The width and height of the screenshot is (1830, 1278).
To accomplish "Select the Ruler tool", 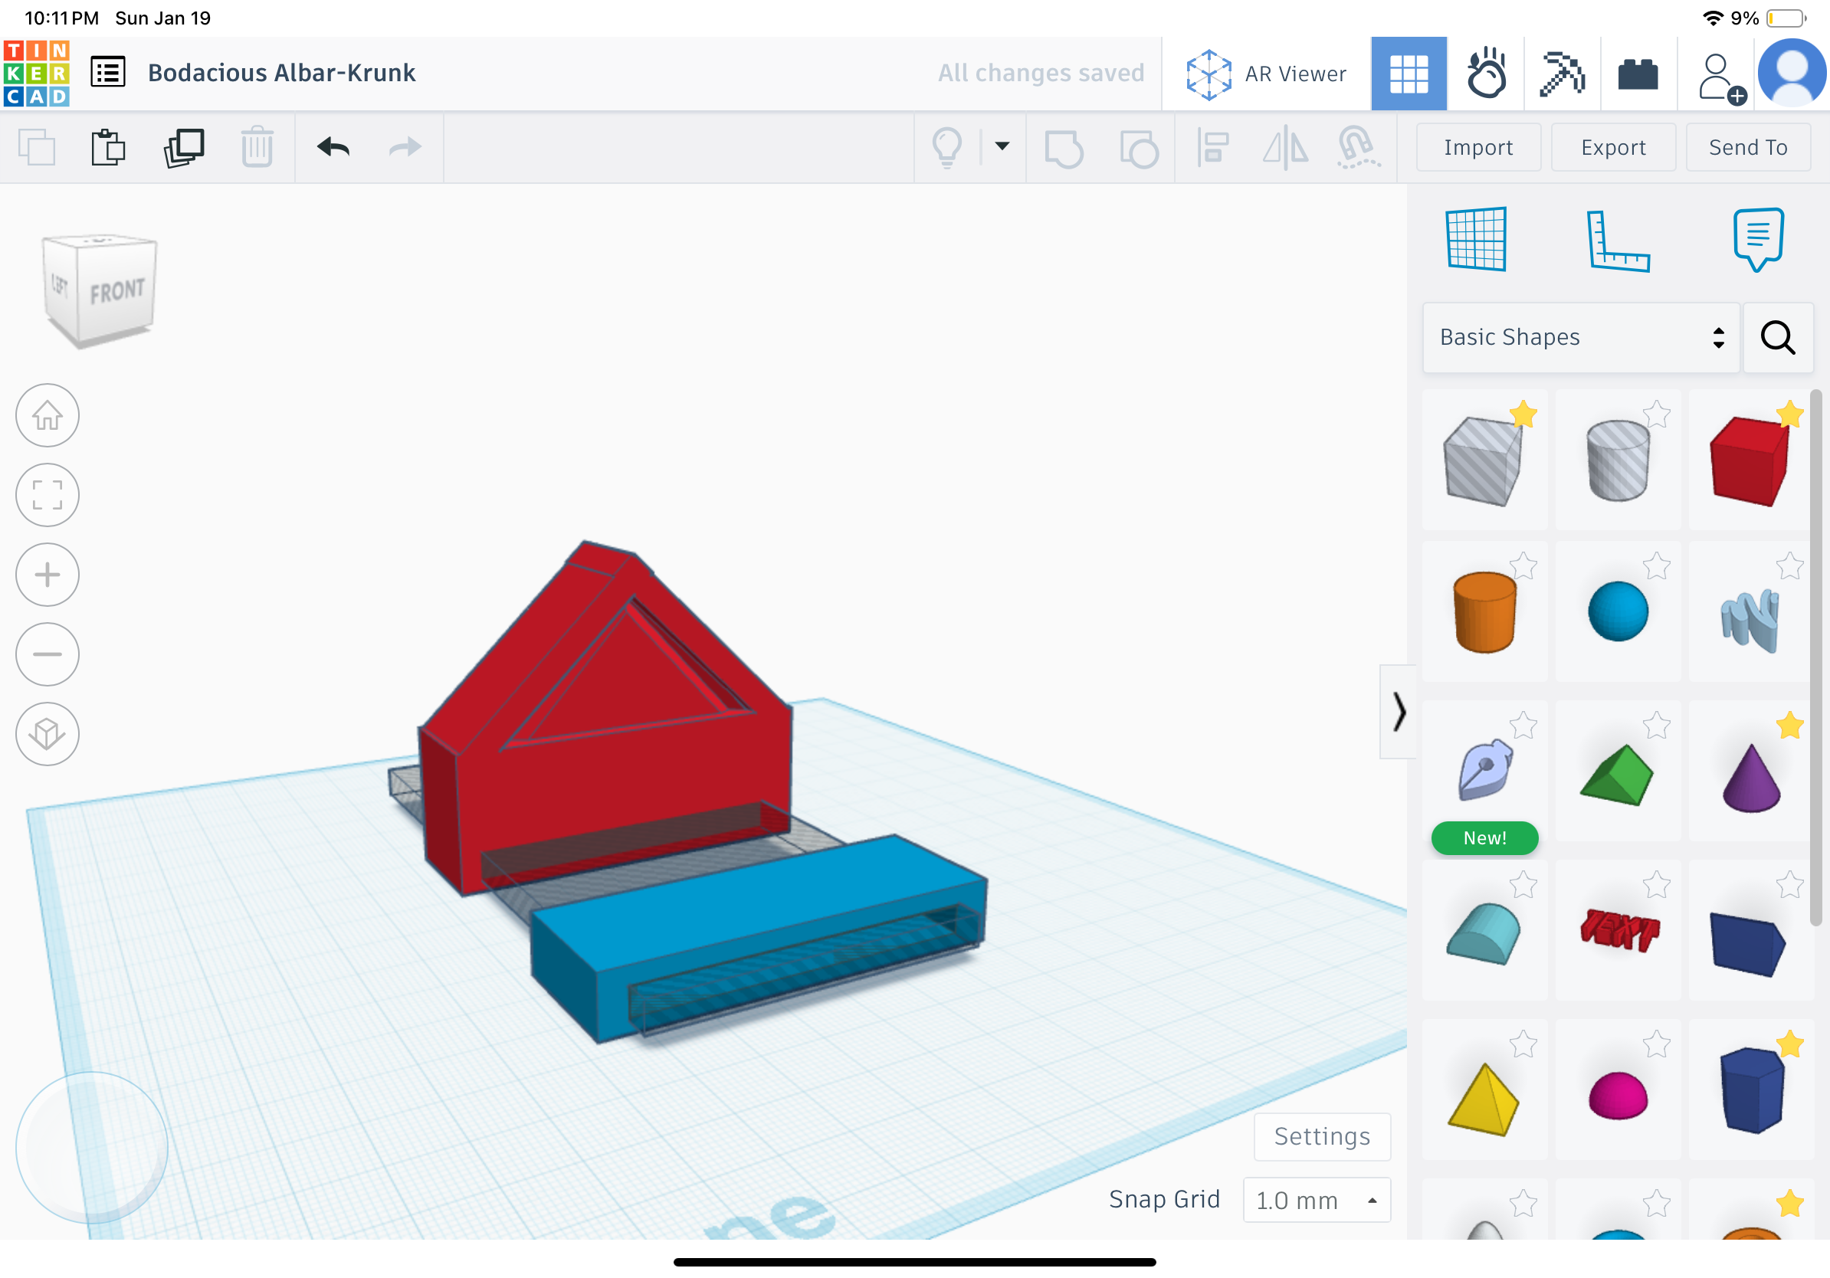I will point(1618,241).
